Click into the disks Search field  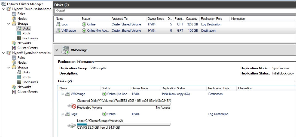[x=174, y=11]
